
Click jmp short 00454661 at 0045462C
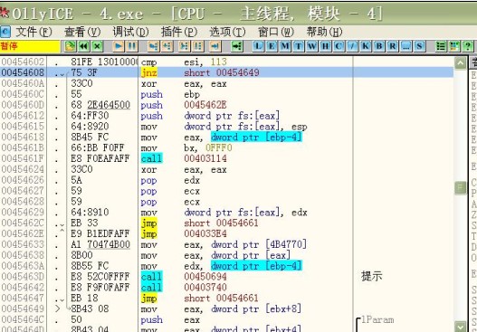click(x=199, y=223)
